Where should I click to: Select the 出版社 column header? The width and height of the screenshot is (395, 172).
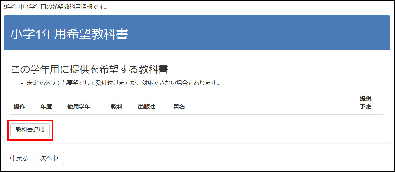click(x=147, y=107)
